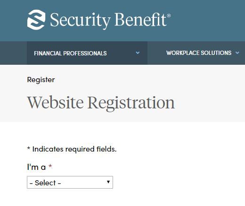Click the asterisk before Indicates required fields
This screenshot has width=245, height=206.
tap(29, 148)
